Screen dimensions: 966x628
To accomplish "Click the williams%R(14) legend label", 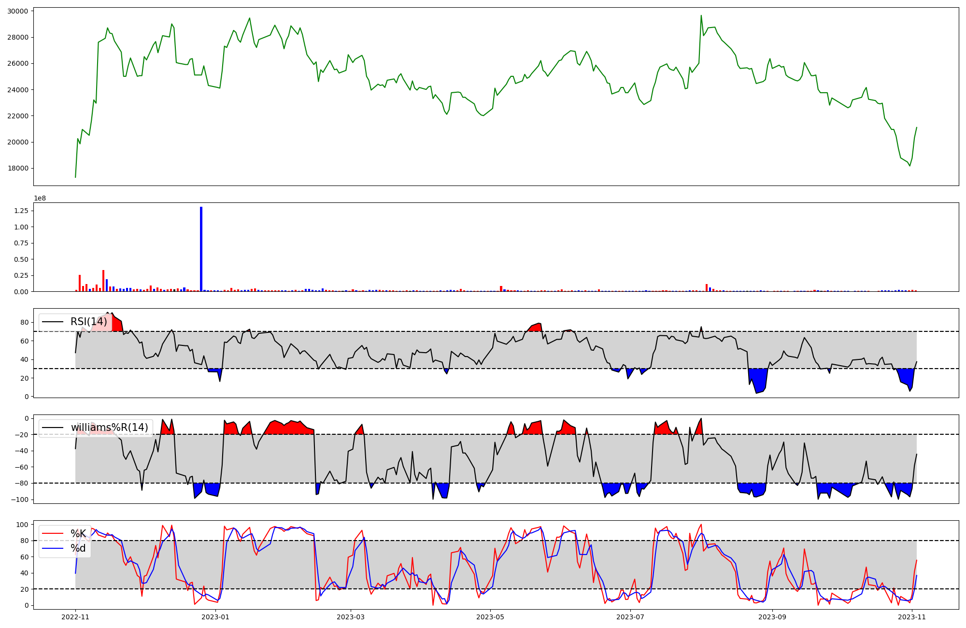I will click(110, 428).
